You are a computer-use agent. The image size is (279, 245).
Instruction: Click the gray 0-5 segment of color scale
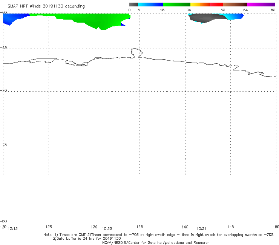tap(133, 5)
